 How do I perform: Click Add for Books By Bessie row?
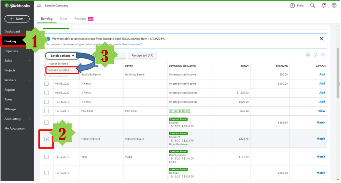[x=322, y=74]
